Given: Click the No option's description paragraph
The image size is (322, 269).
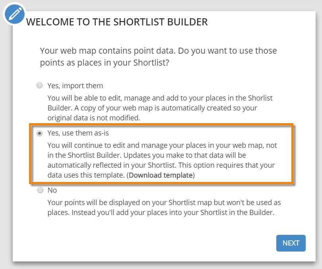Looking at the screenshot, I should [164, 207].
